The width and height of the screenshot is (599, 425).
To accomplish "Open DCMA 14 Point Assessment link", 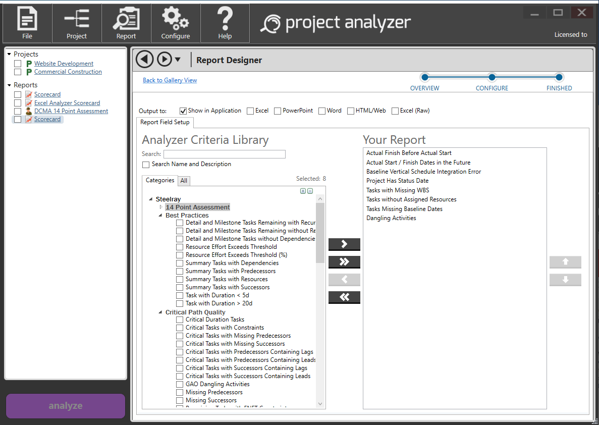I will tap(71, 111).
